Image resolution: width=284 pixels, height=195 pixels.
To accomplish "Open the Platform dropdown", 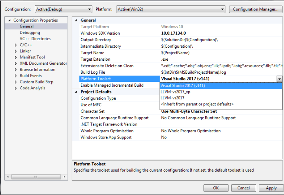I will click(x=171, y=9).
